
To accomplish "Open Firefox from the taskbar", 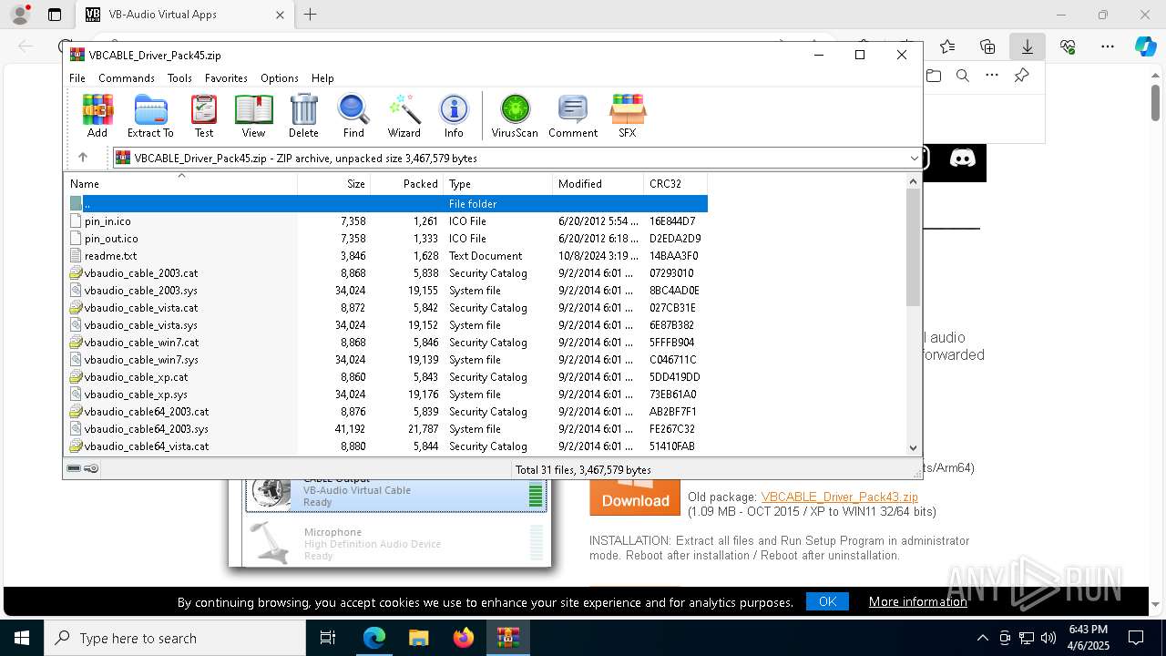I will click(x=464, y=638).
